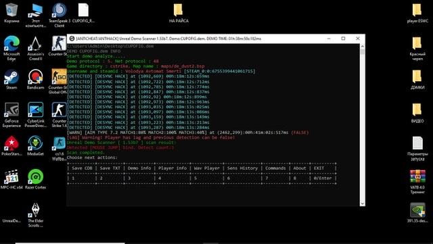Maximize the Unreal Demo Scanner window
The image size is (433, 244).
click(343, 39)
